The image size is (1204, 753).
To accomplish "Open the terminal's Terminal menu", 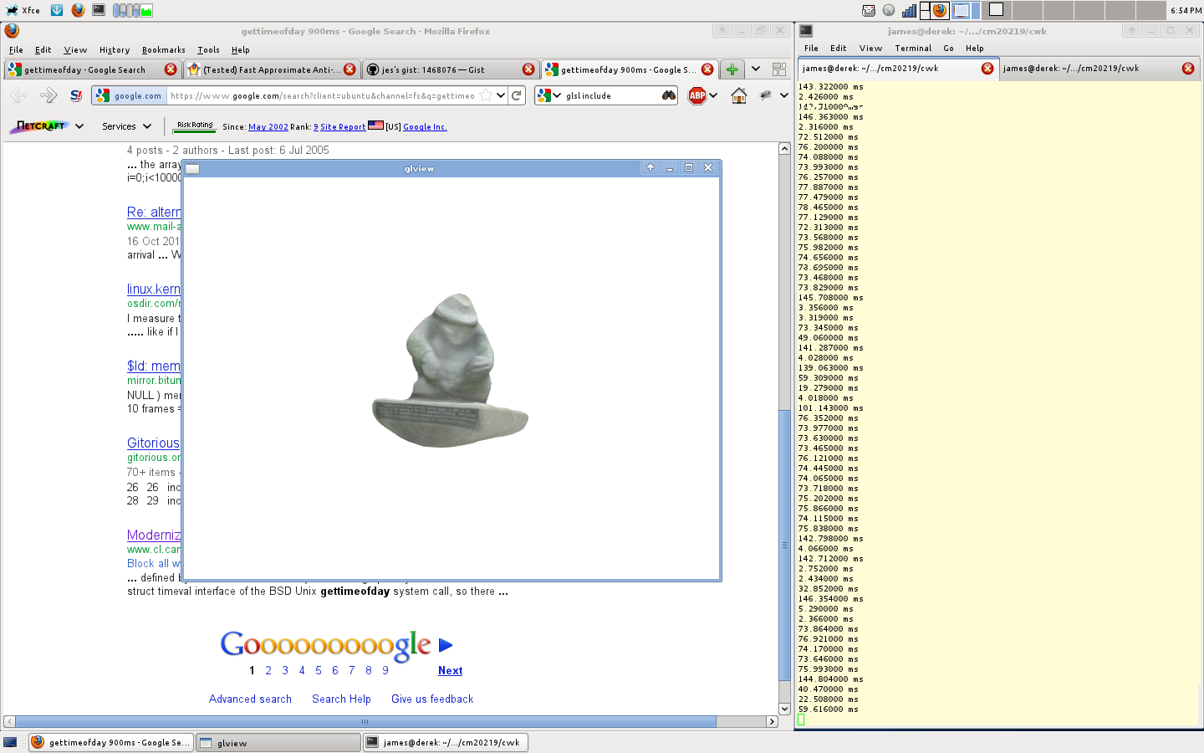I will click(912, 49).
